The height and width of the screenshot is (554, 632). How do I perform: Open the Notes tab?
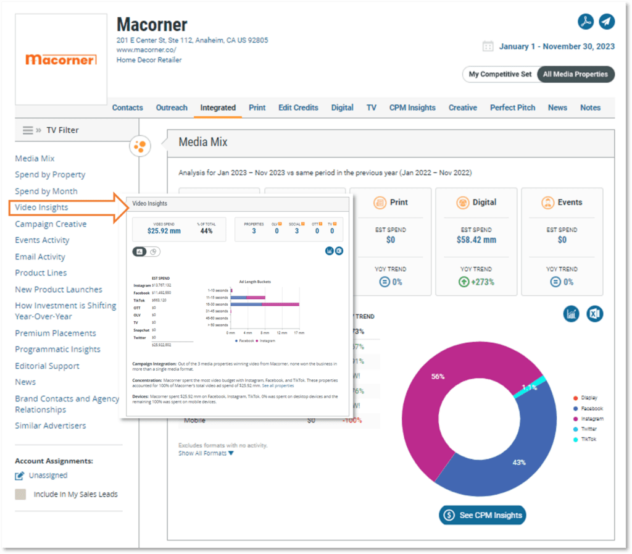pyautogui.click(x=591, y=107)
